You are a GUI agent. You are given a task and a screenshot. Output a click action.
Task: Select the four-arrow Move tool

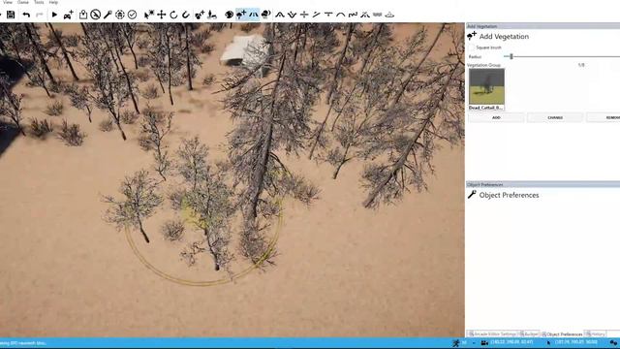point(162,15)
